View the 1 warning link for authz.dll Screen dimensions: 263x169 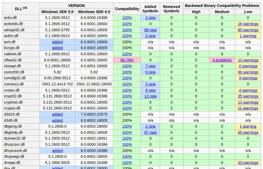(x=248, y=36)
